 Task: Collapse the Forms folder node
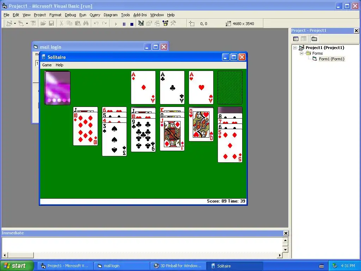point(301,54)
